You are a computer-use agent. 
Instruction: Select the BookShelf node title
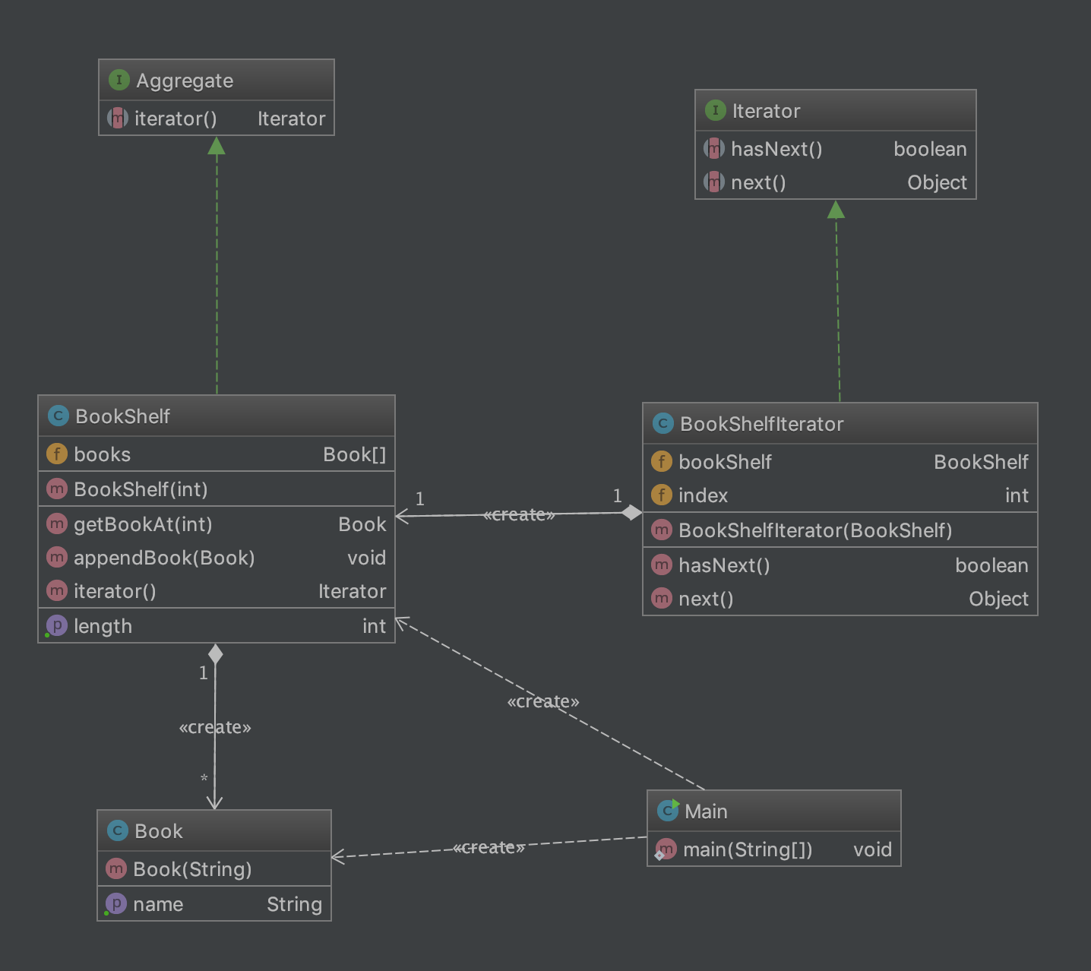coord(122,416)
